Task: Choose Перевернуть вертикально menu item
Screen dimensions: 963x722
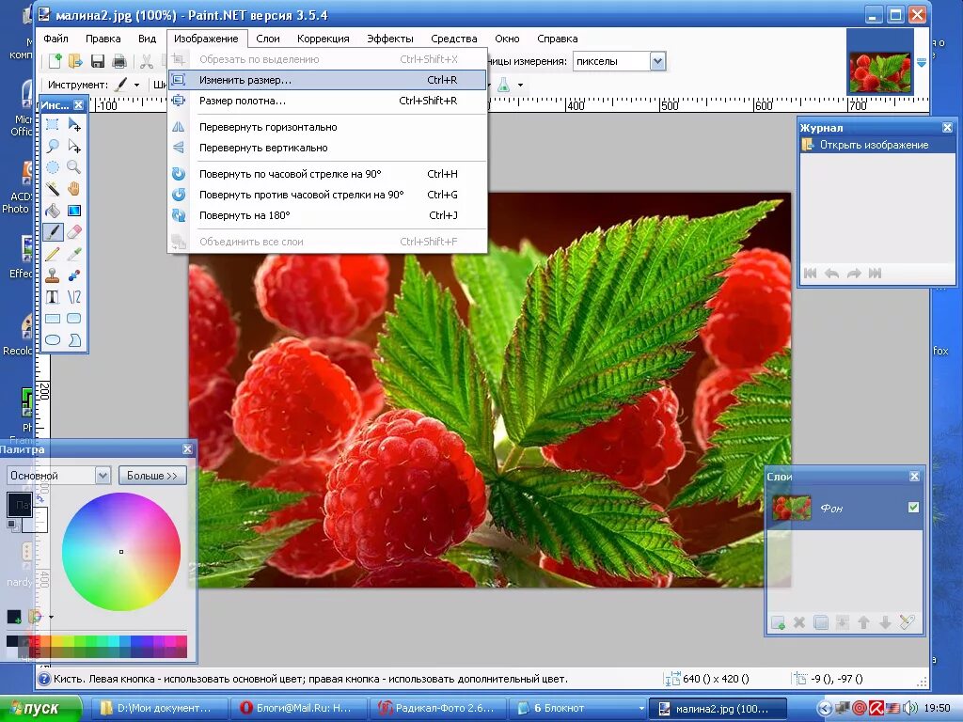Action: coord(327,148)
